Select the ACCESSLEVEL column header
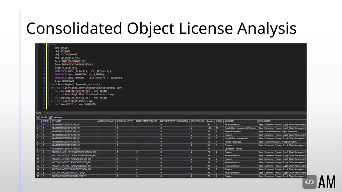 click(198, 121)
